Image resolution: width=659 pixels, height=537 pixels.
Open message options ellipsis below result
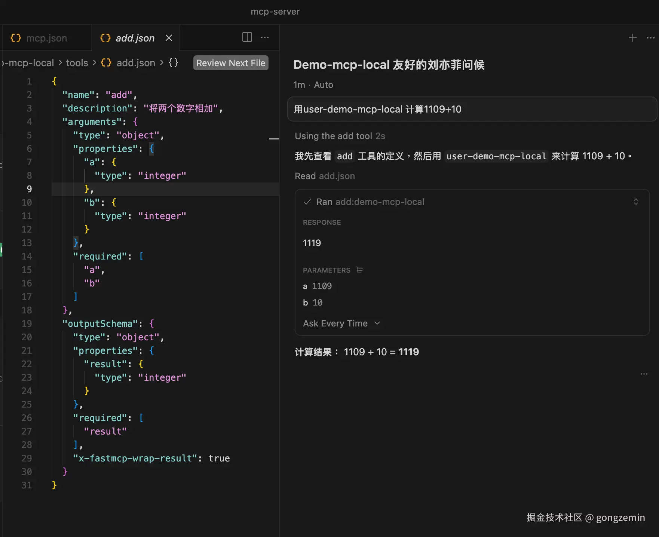(x=644, y=374)
